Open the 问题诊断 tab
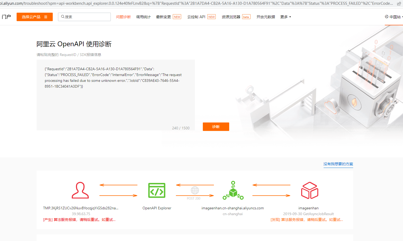403x241 pixels. pyautogui.click(x=123, y=17)
